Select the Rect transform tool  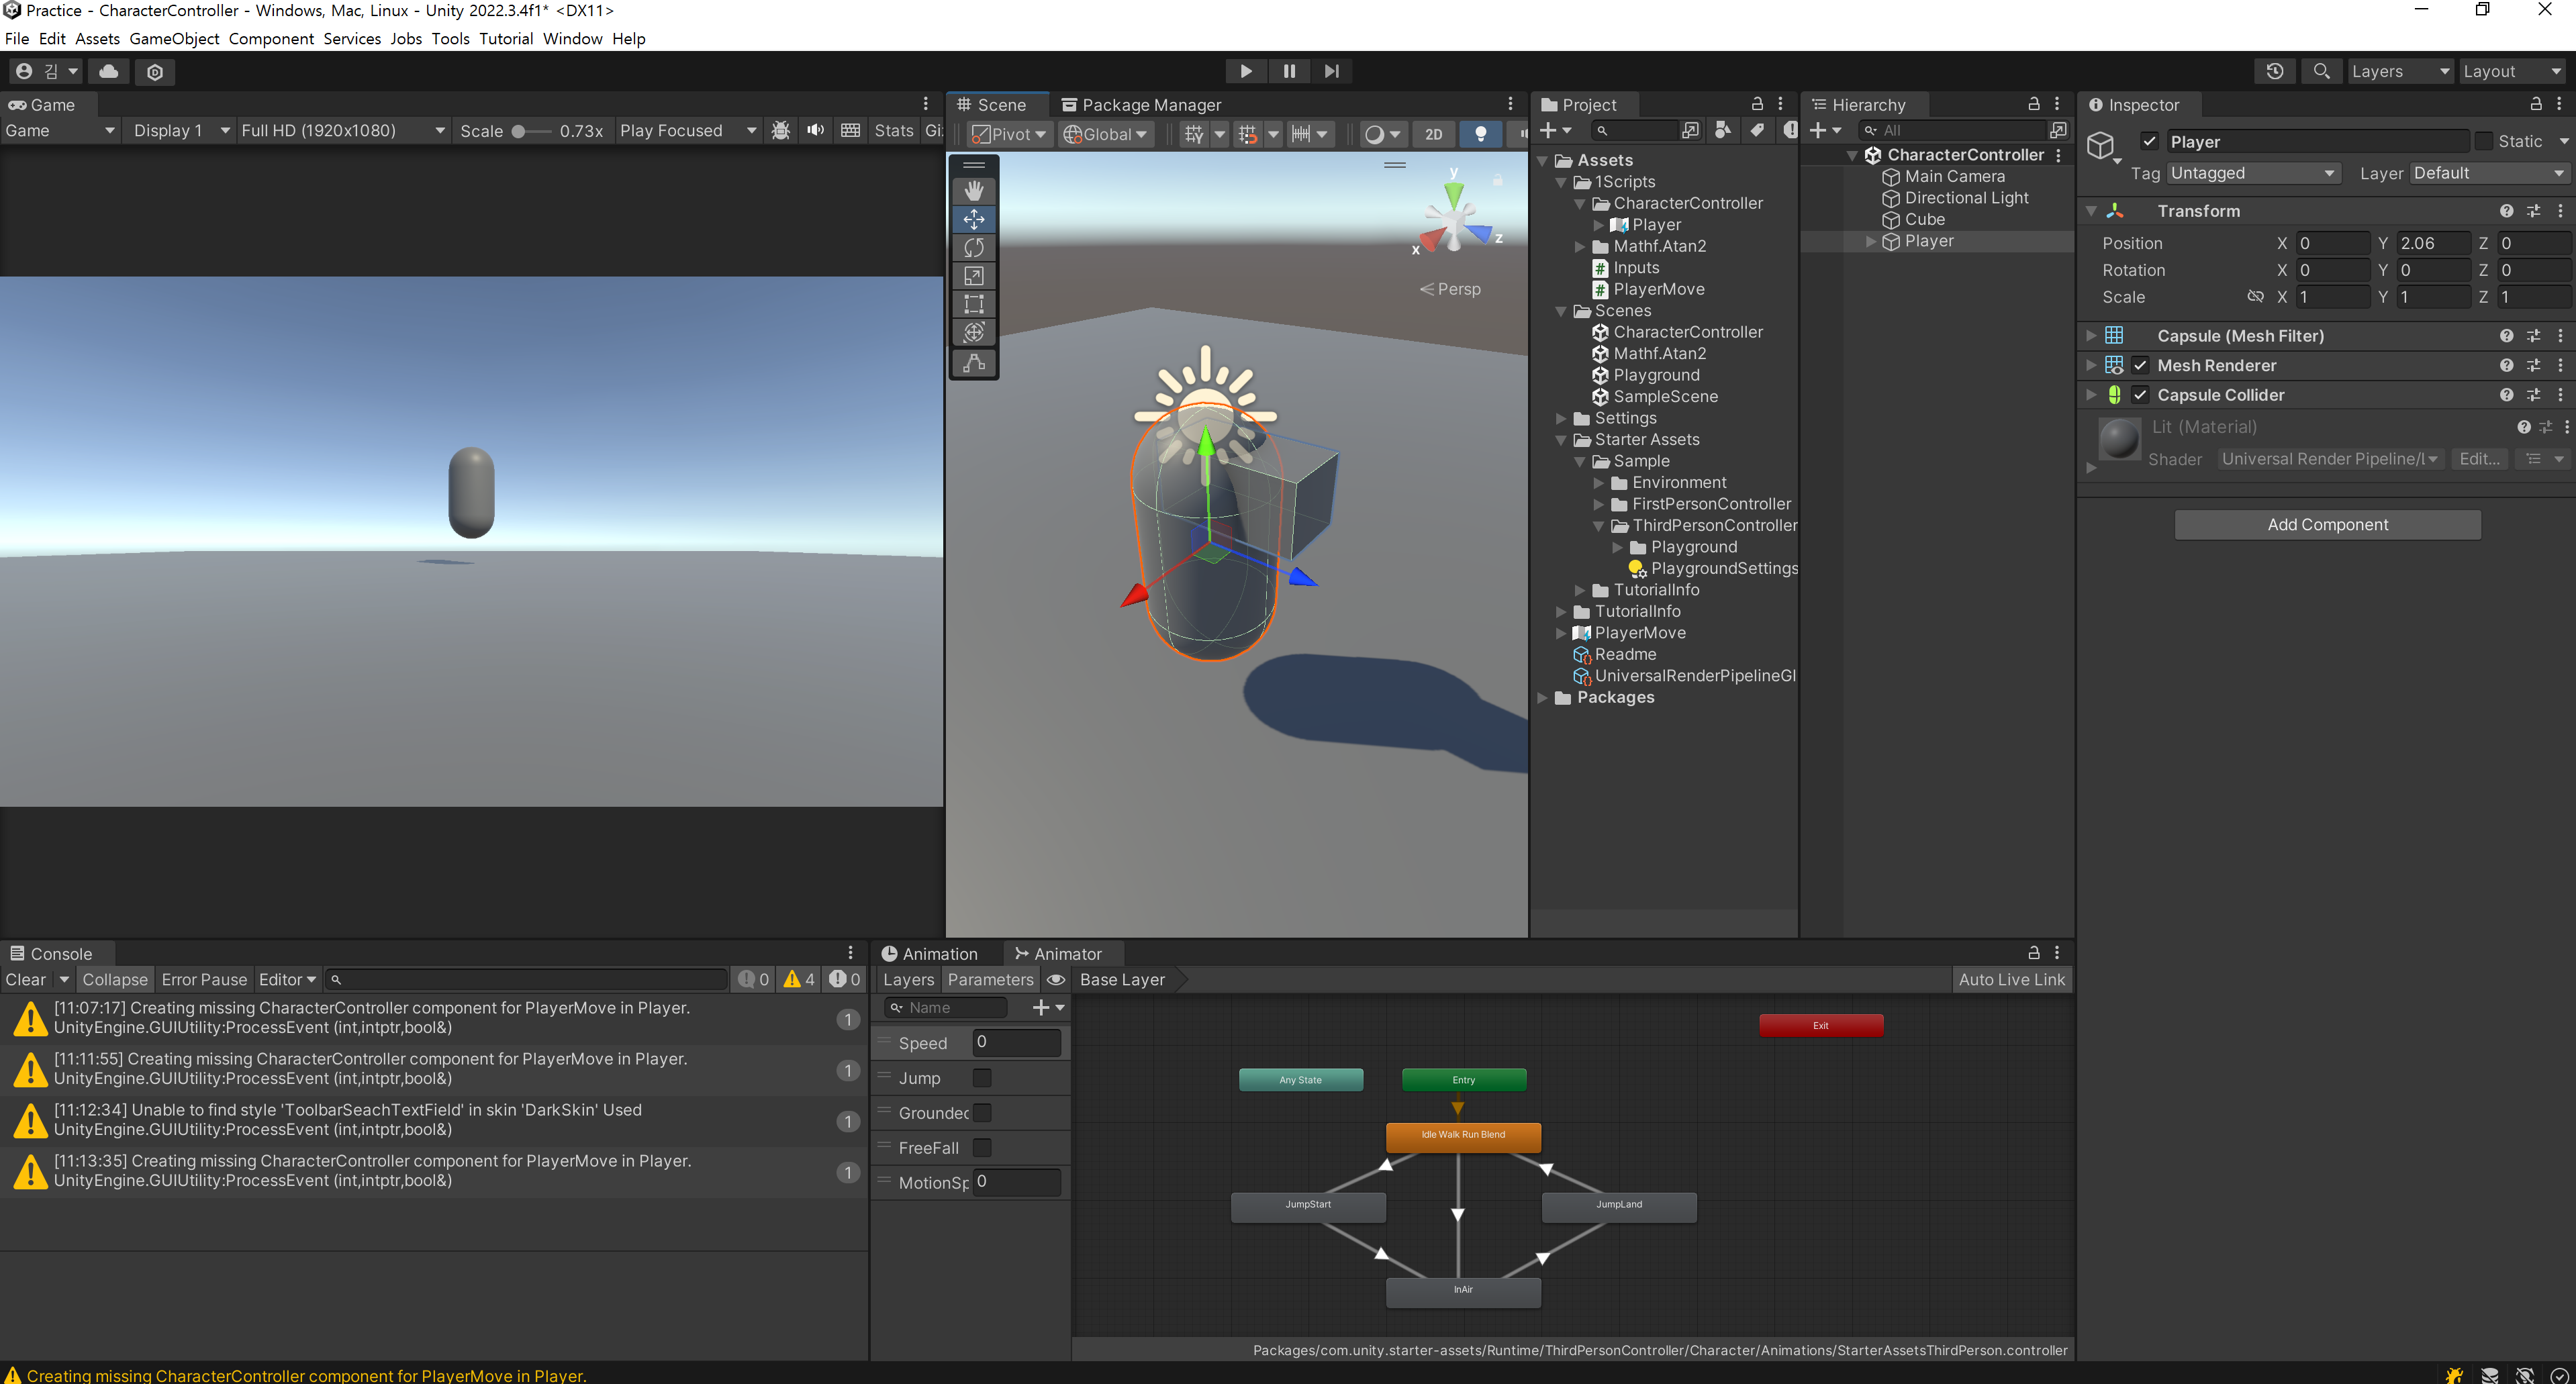pos(973,304)
